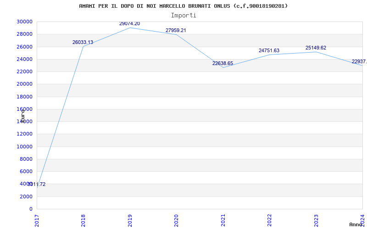Click the y-axis value 18000
The image size is (367, 229).
coord(24,97)
